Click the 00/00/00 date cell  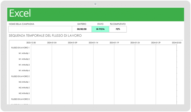82,29
